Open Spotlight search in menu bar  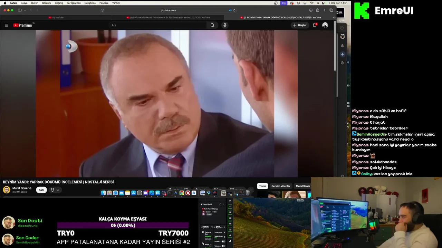[x=318, y=3]
